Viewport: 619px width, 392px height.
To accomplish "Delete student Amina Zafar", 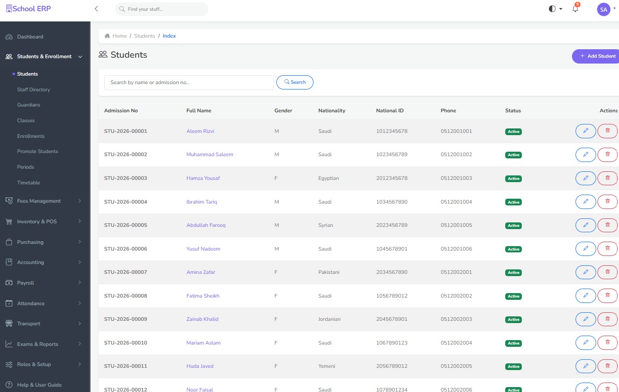I will pyautogui.click(x=607, y=272).
